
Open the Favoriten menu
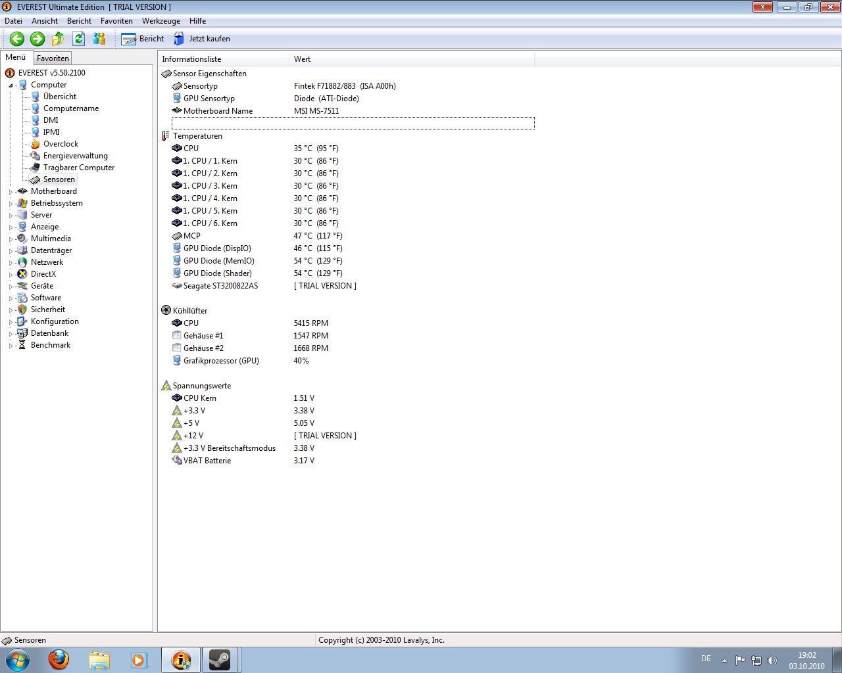pos(116,21)
